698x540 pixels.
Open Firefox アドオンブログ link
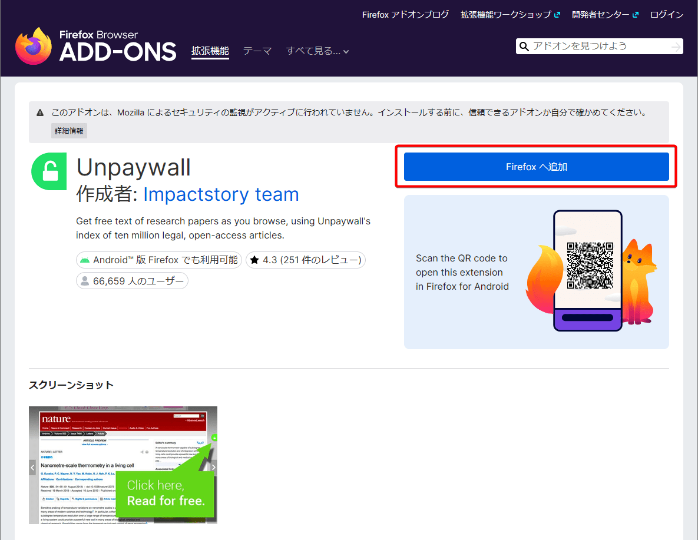click(x=405, y=15)
